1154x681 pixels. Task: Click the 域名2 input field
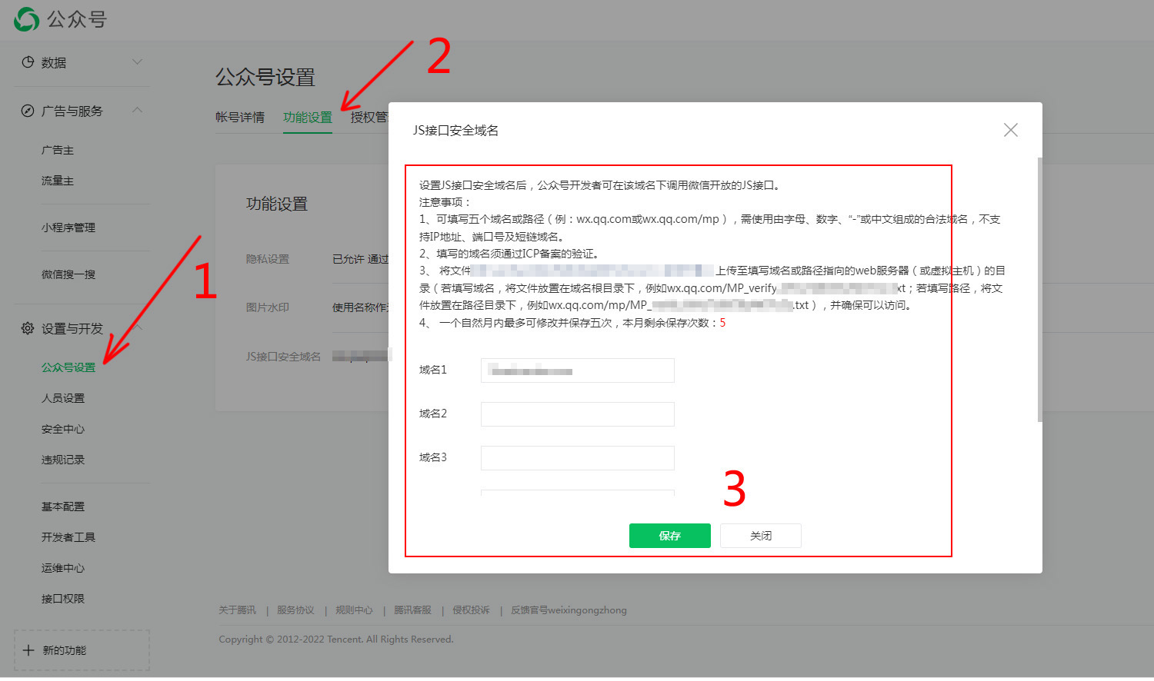coord(578,414)
